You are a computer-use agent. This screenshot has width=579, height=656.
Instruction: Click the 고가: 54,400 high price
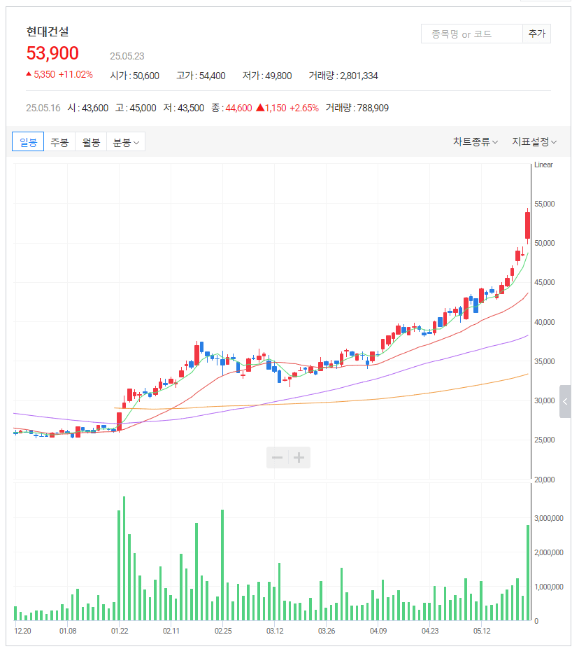201,76
